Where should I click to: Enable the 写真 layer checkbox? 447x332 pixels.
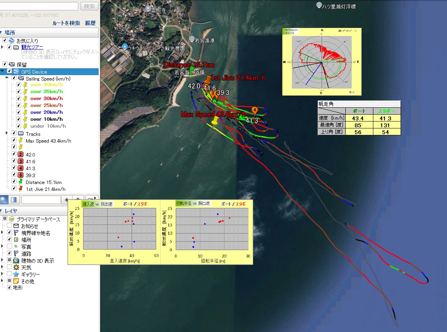point(10,247)
